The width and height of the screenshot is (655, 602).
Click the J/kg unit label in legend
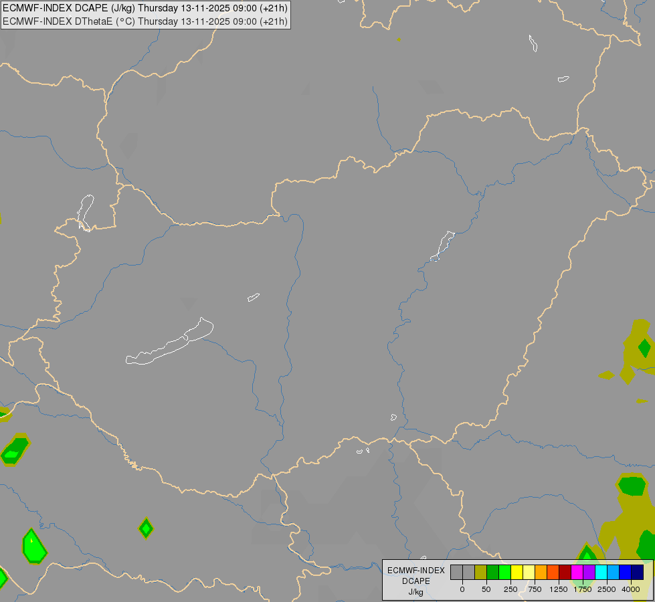[x=416, y=592]
